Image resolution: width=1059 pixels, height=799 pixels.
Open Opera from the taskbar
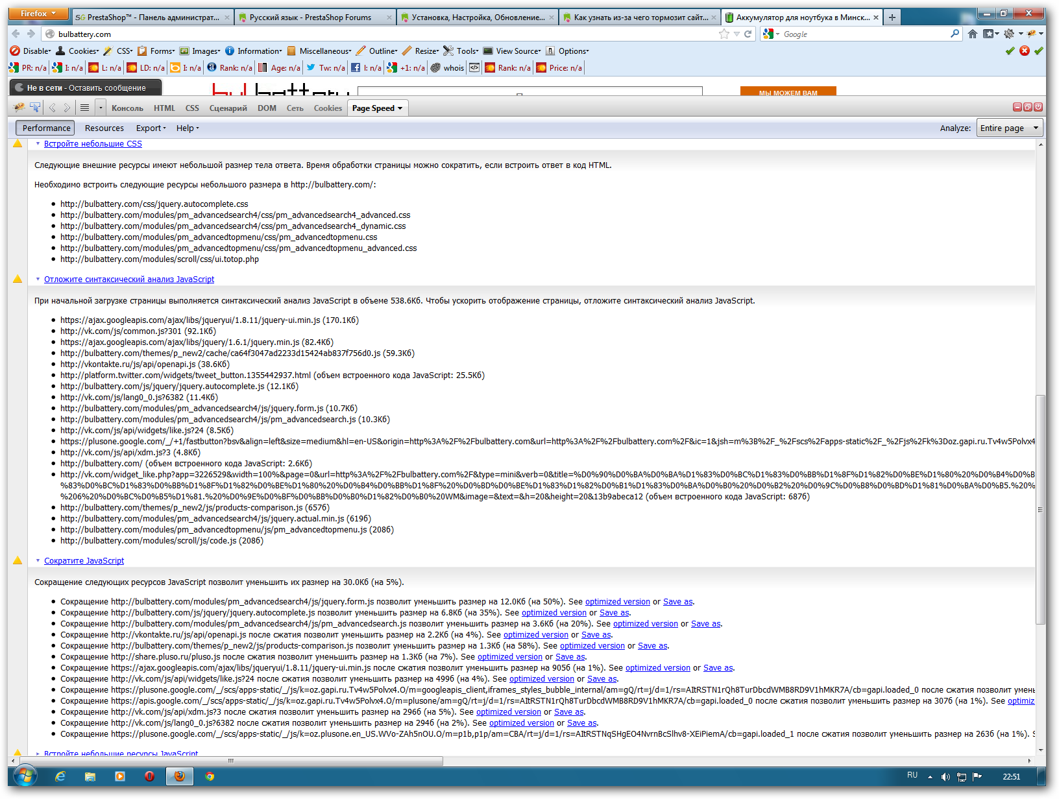[149, 776]
